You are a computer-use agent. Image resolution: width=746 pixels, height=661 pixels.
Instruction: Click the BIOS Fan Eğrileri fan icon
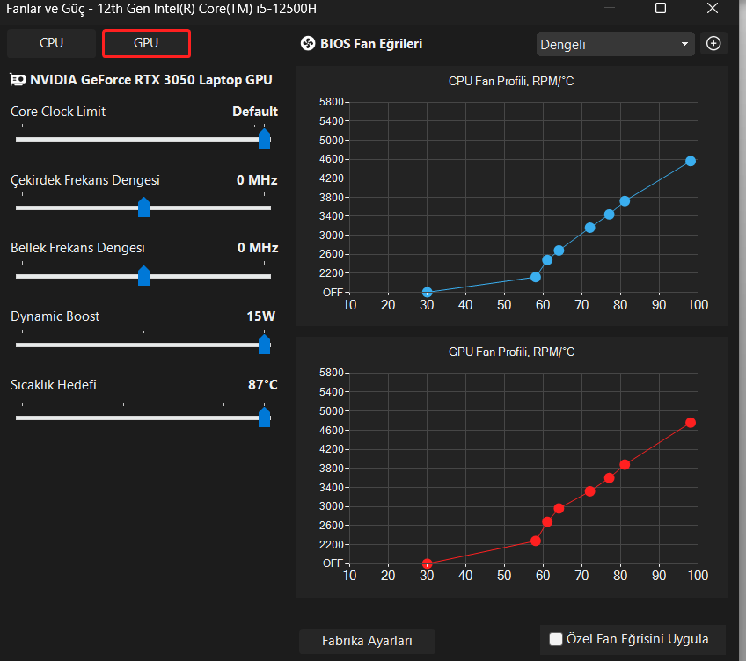coord(308,44)
